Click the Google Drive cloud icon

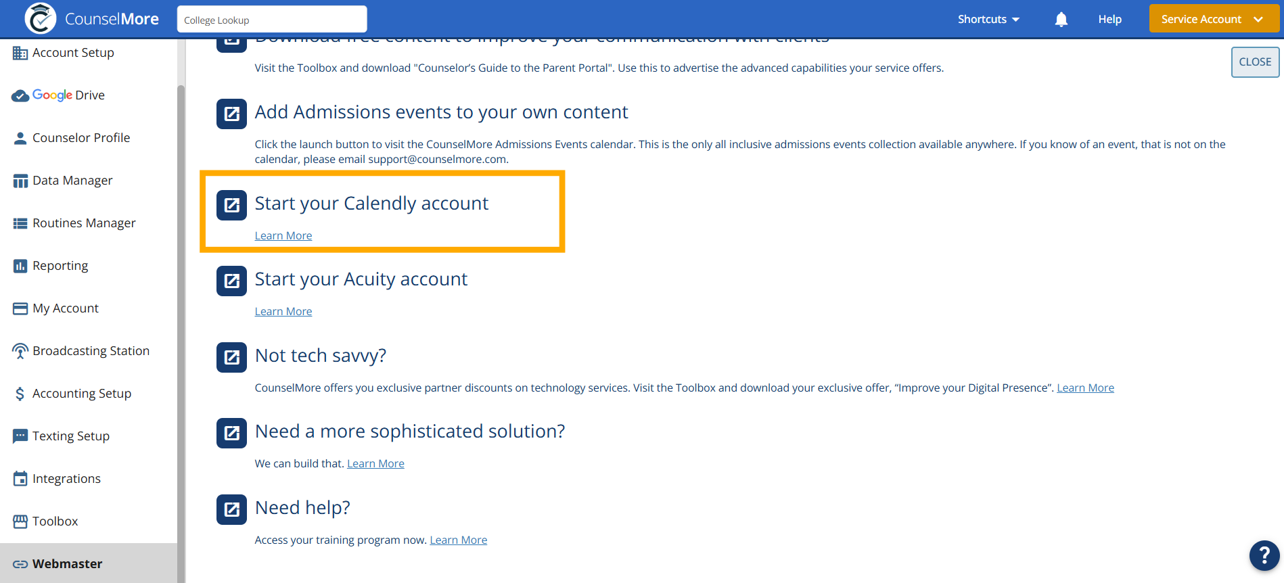(x=20, y=95)
